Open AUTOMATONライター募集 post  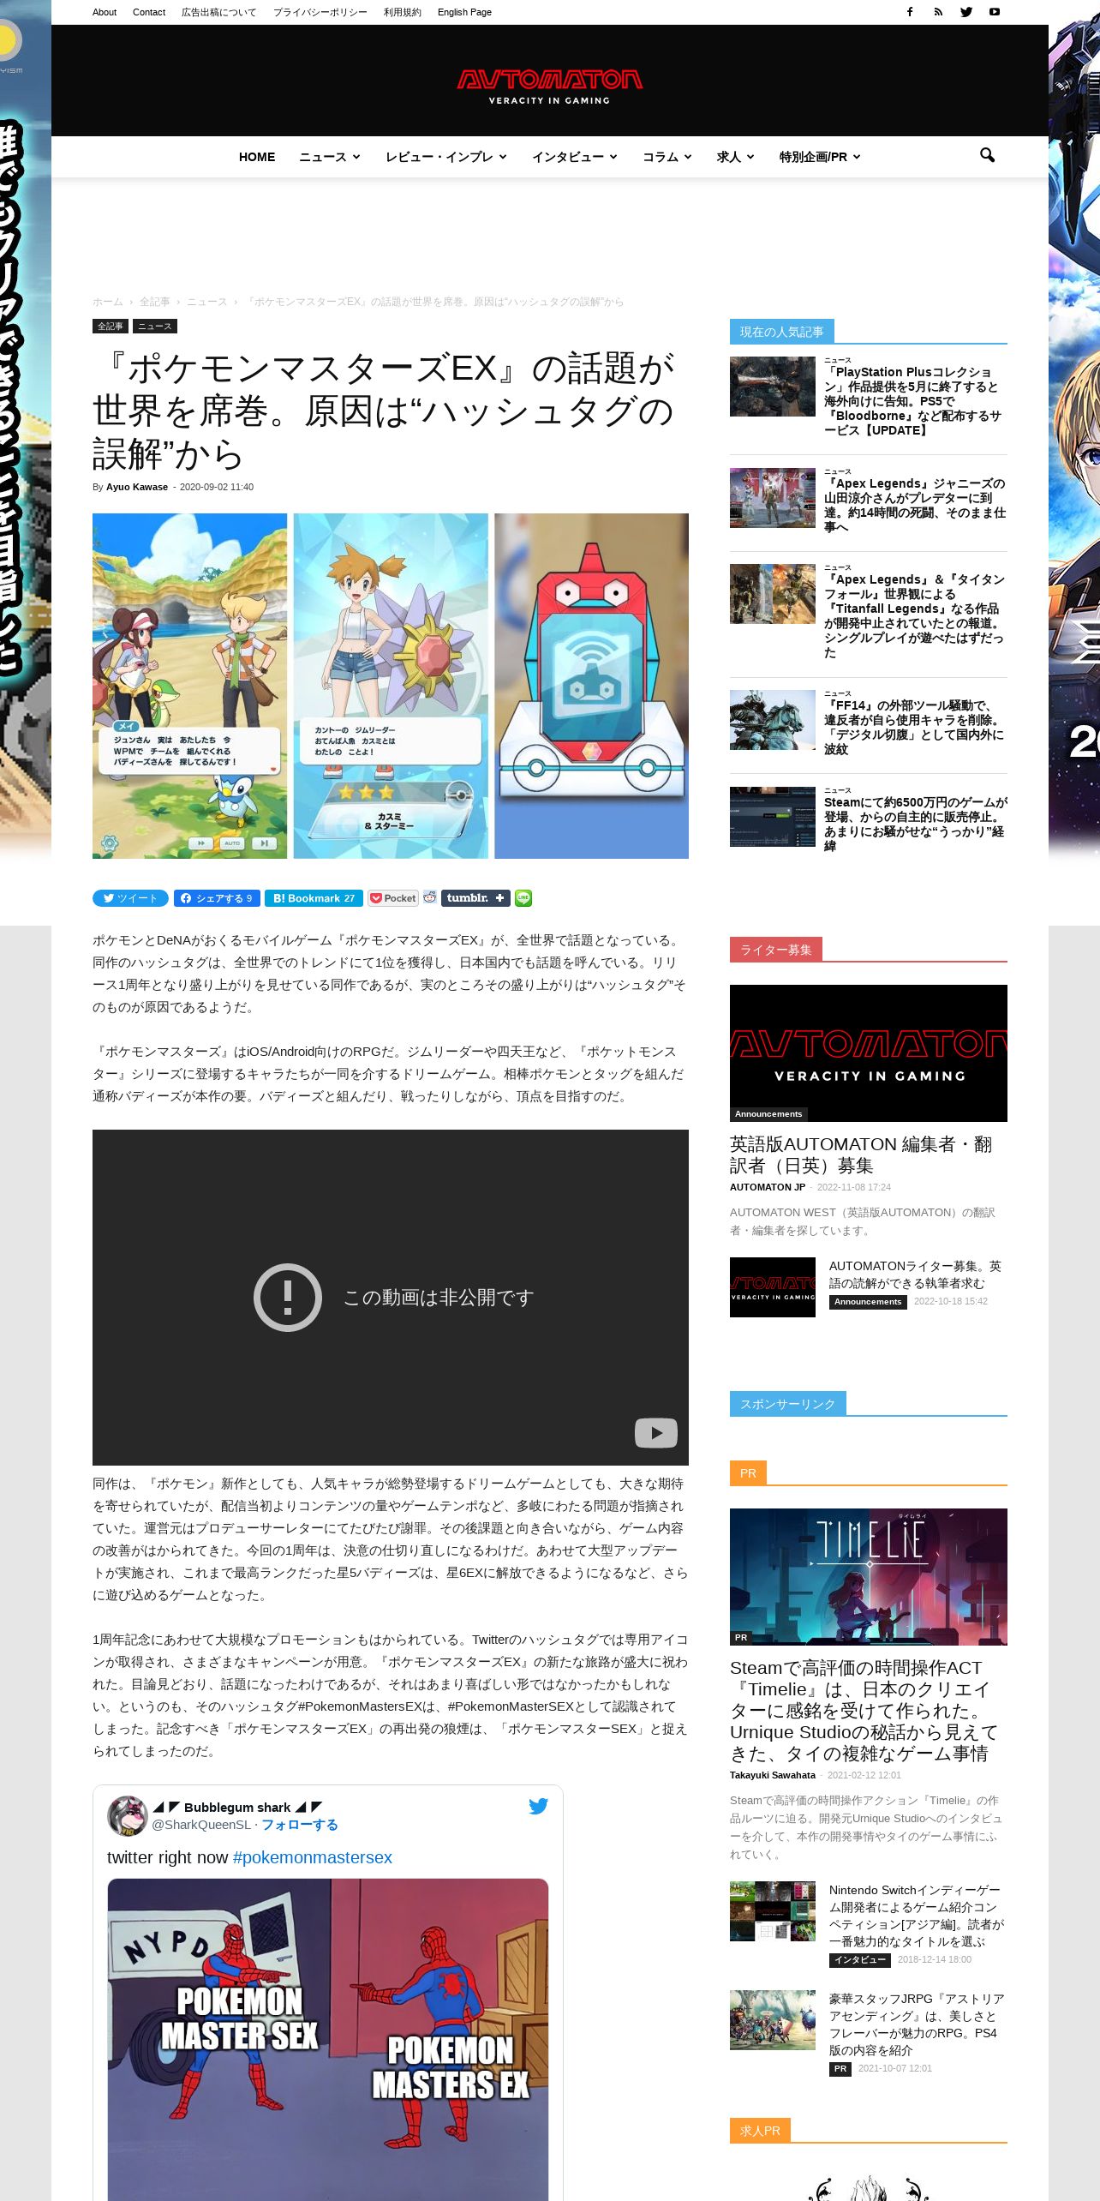tap(915, 1274)
